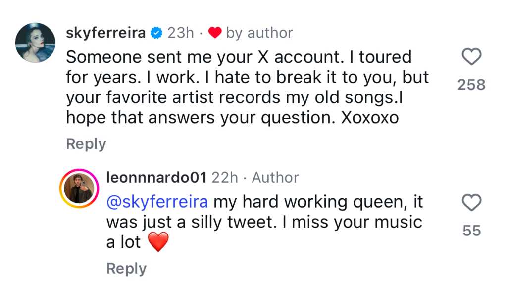Click the 22h timestamp
507x281 pixels.
click(x=225, y=178)
